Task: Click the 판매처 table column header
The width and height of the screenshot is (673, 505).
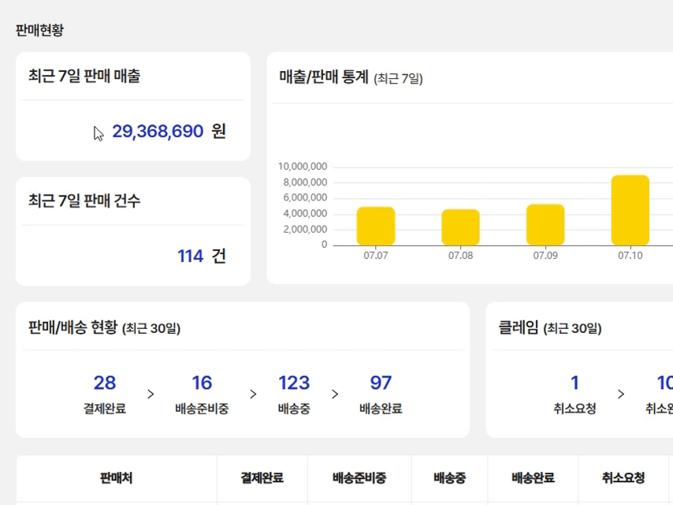Action: pos(116,478)
